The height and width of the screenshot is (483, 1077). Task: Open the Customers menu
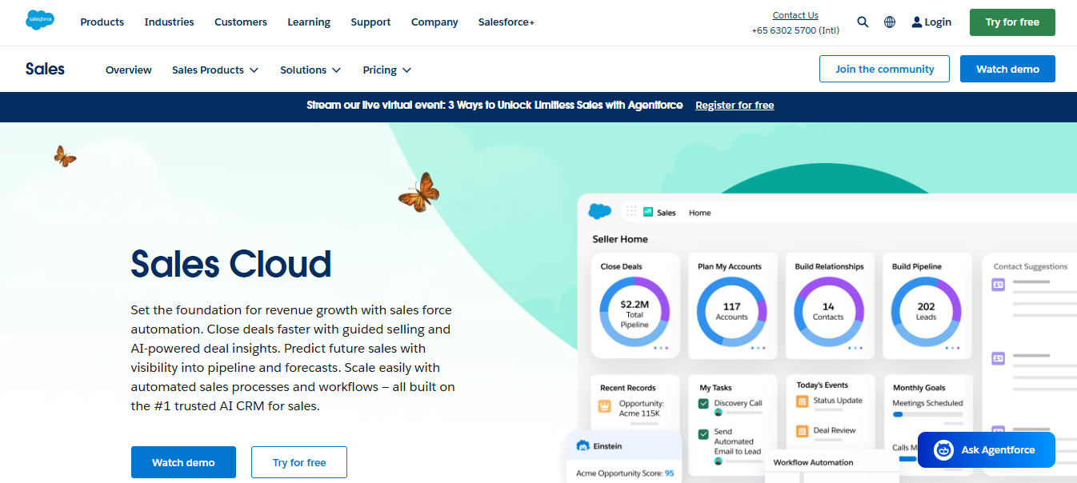pyautogui.click(x=241, y=22)
